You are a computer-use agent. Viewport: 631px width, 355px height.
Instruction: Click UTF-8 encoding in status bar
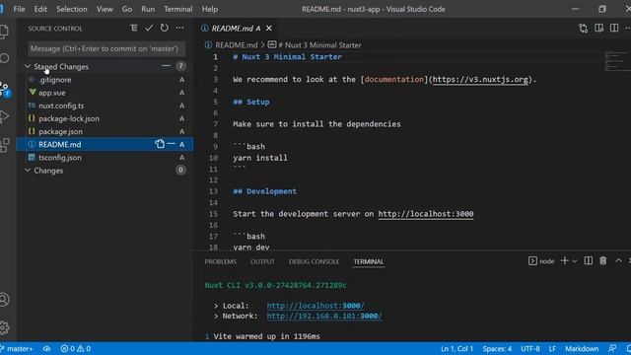[530, 348]
